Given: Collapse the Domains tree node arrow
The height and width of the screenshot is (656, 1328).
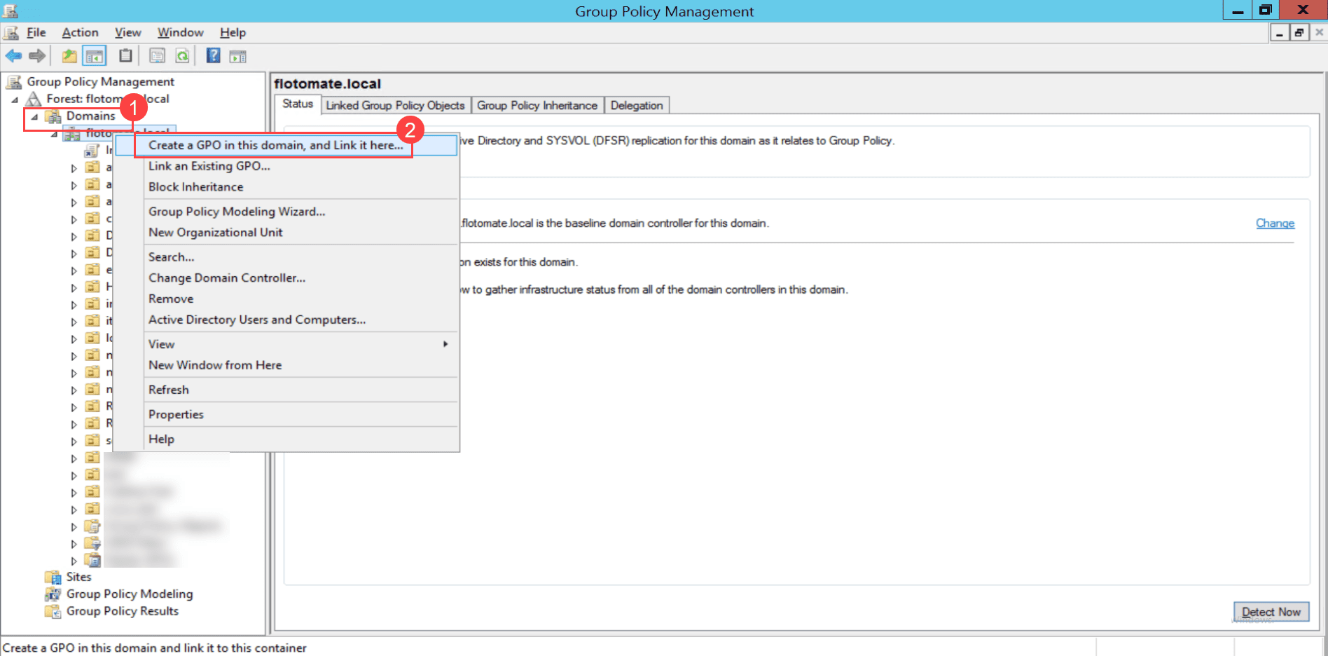Looking at the screenshot, I should (x=34, y=116).
